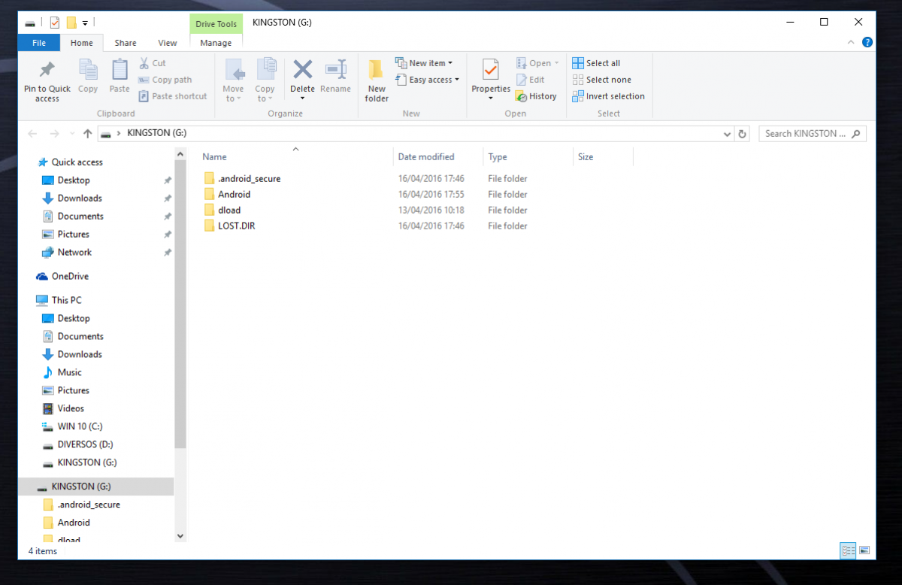Click navigation pane scroll down arrow

pos(180,535)
